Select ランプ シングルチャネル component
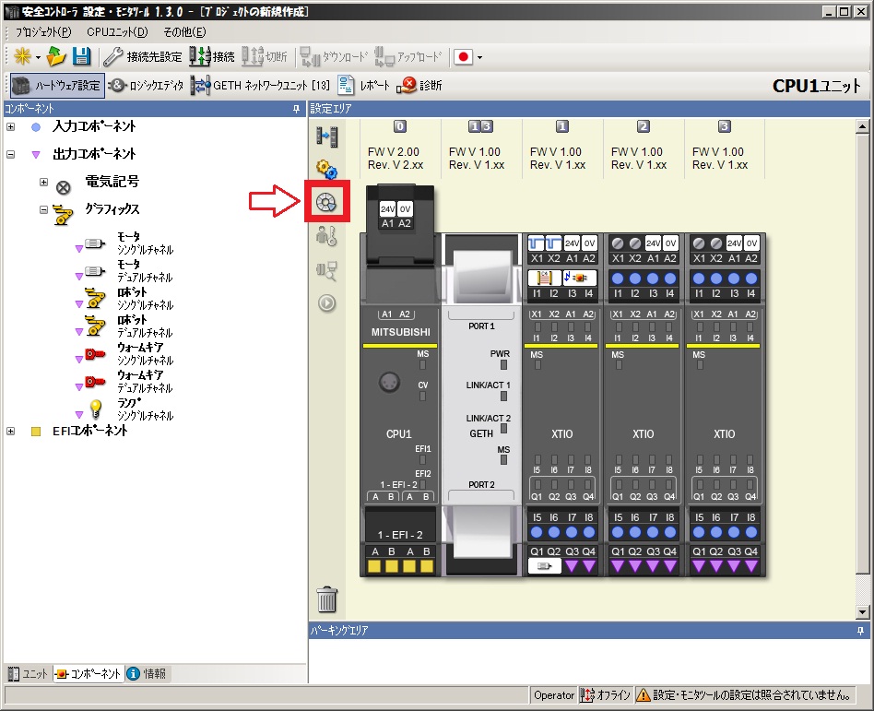The image size is (874, 711). [x=129, y=409]
